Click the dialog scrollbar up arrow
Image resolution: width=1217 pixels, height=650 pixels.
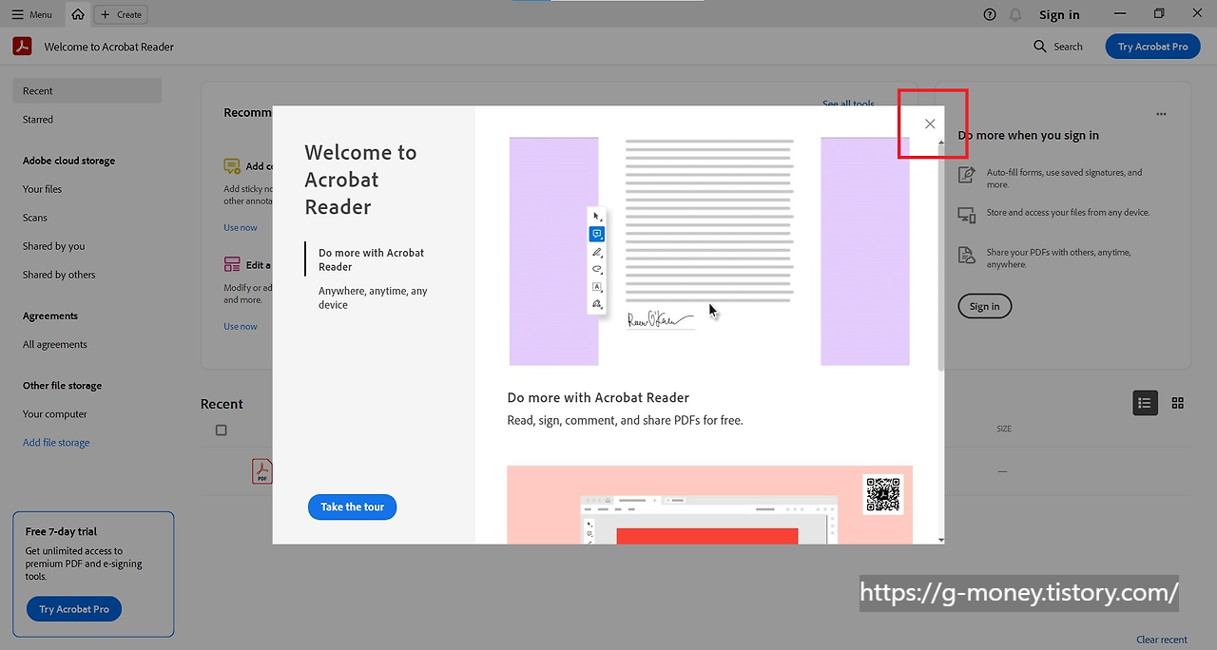[x=941, y=143]
